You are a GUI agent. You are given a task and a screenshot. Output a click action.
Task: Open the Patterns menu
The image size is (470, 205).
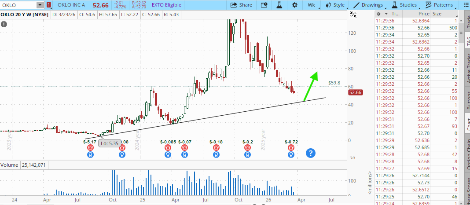(x=439, y=5)
